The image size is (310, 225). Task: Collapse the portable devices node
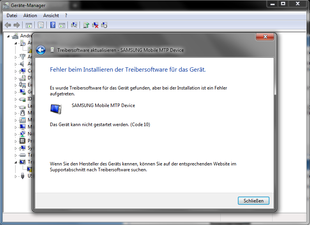point(16,162)
